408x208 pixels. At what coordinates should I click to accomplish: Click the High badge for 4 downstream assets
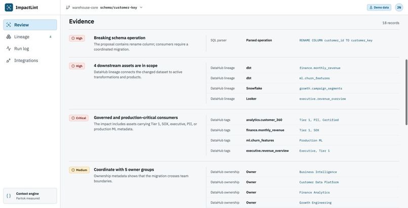[x=77, y=66]
